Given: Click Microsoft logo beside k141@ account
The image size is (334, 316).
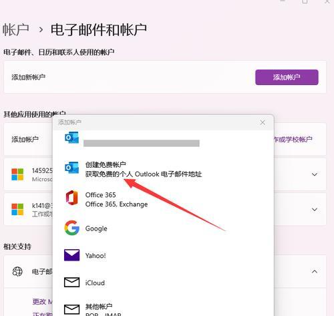Looking at the screenshot, I should click(17, 209).
